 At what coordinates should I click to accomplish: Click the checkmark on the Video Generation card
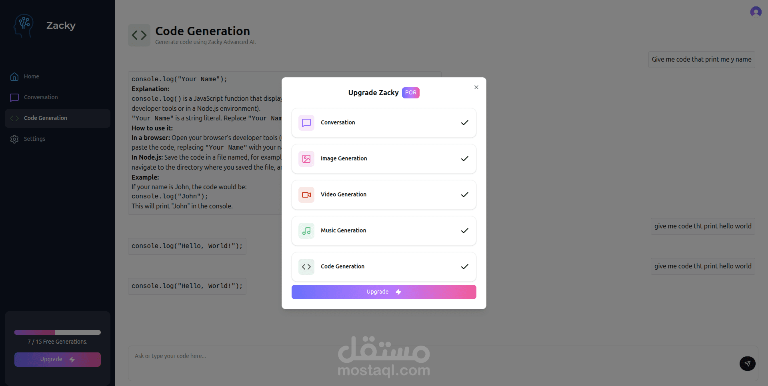pyautogui.click(x=464, y=195)
